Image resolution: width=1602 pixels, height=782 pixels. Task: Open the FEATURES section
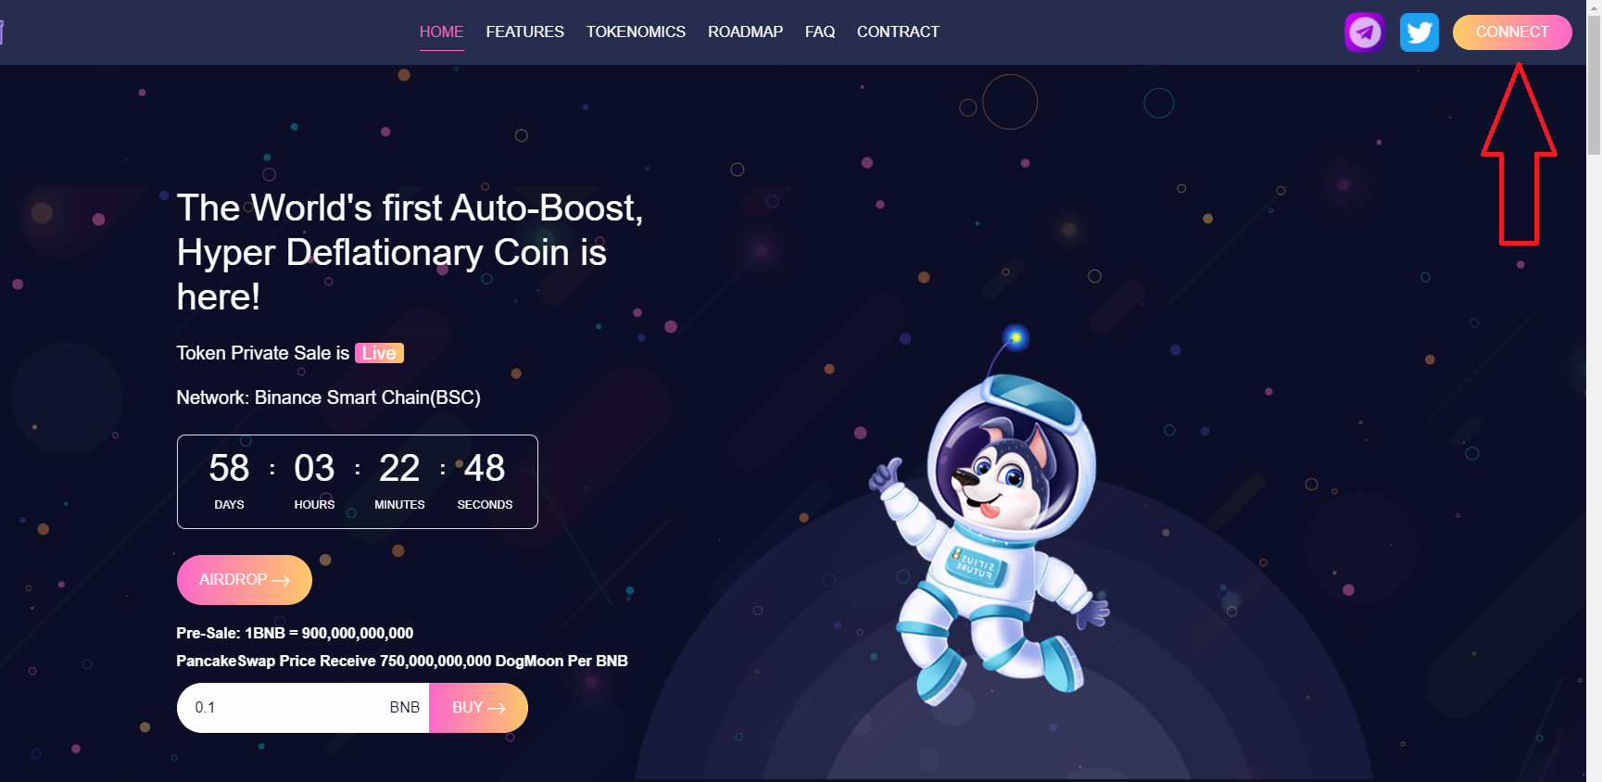(524, 32)
